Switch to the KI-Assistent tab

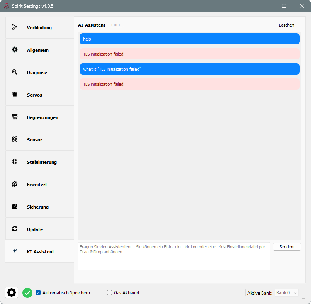40,251
